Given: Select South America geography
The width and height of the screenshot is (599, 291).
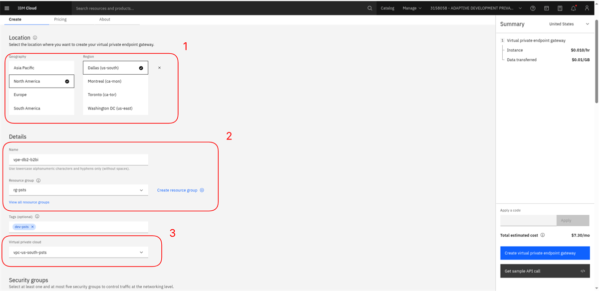Looking at the screenshot, I should point(41,108).
